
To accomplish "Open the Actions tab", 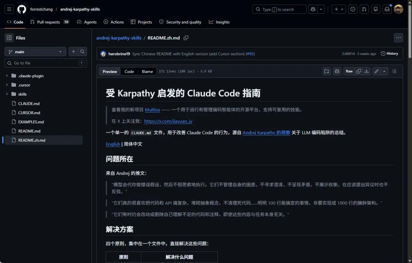I will pyautogui.click(x=114, y=22).
